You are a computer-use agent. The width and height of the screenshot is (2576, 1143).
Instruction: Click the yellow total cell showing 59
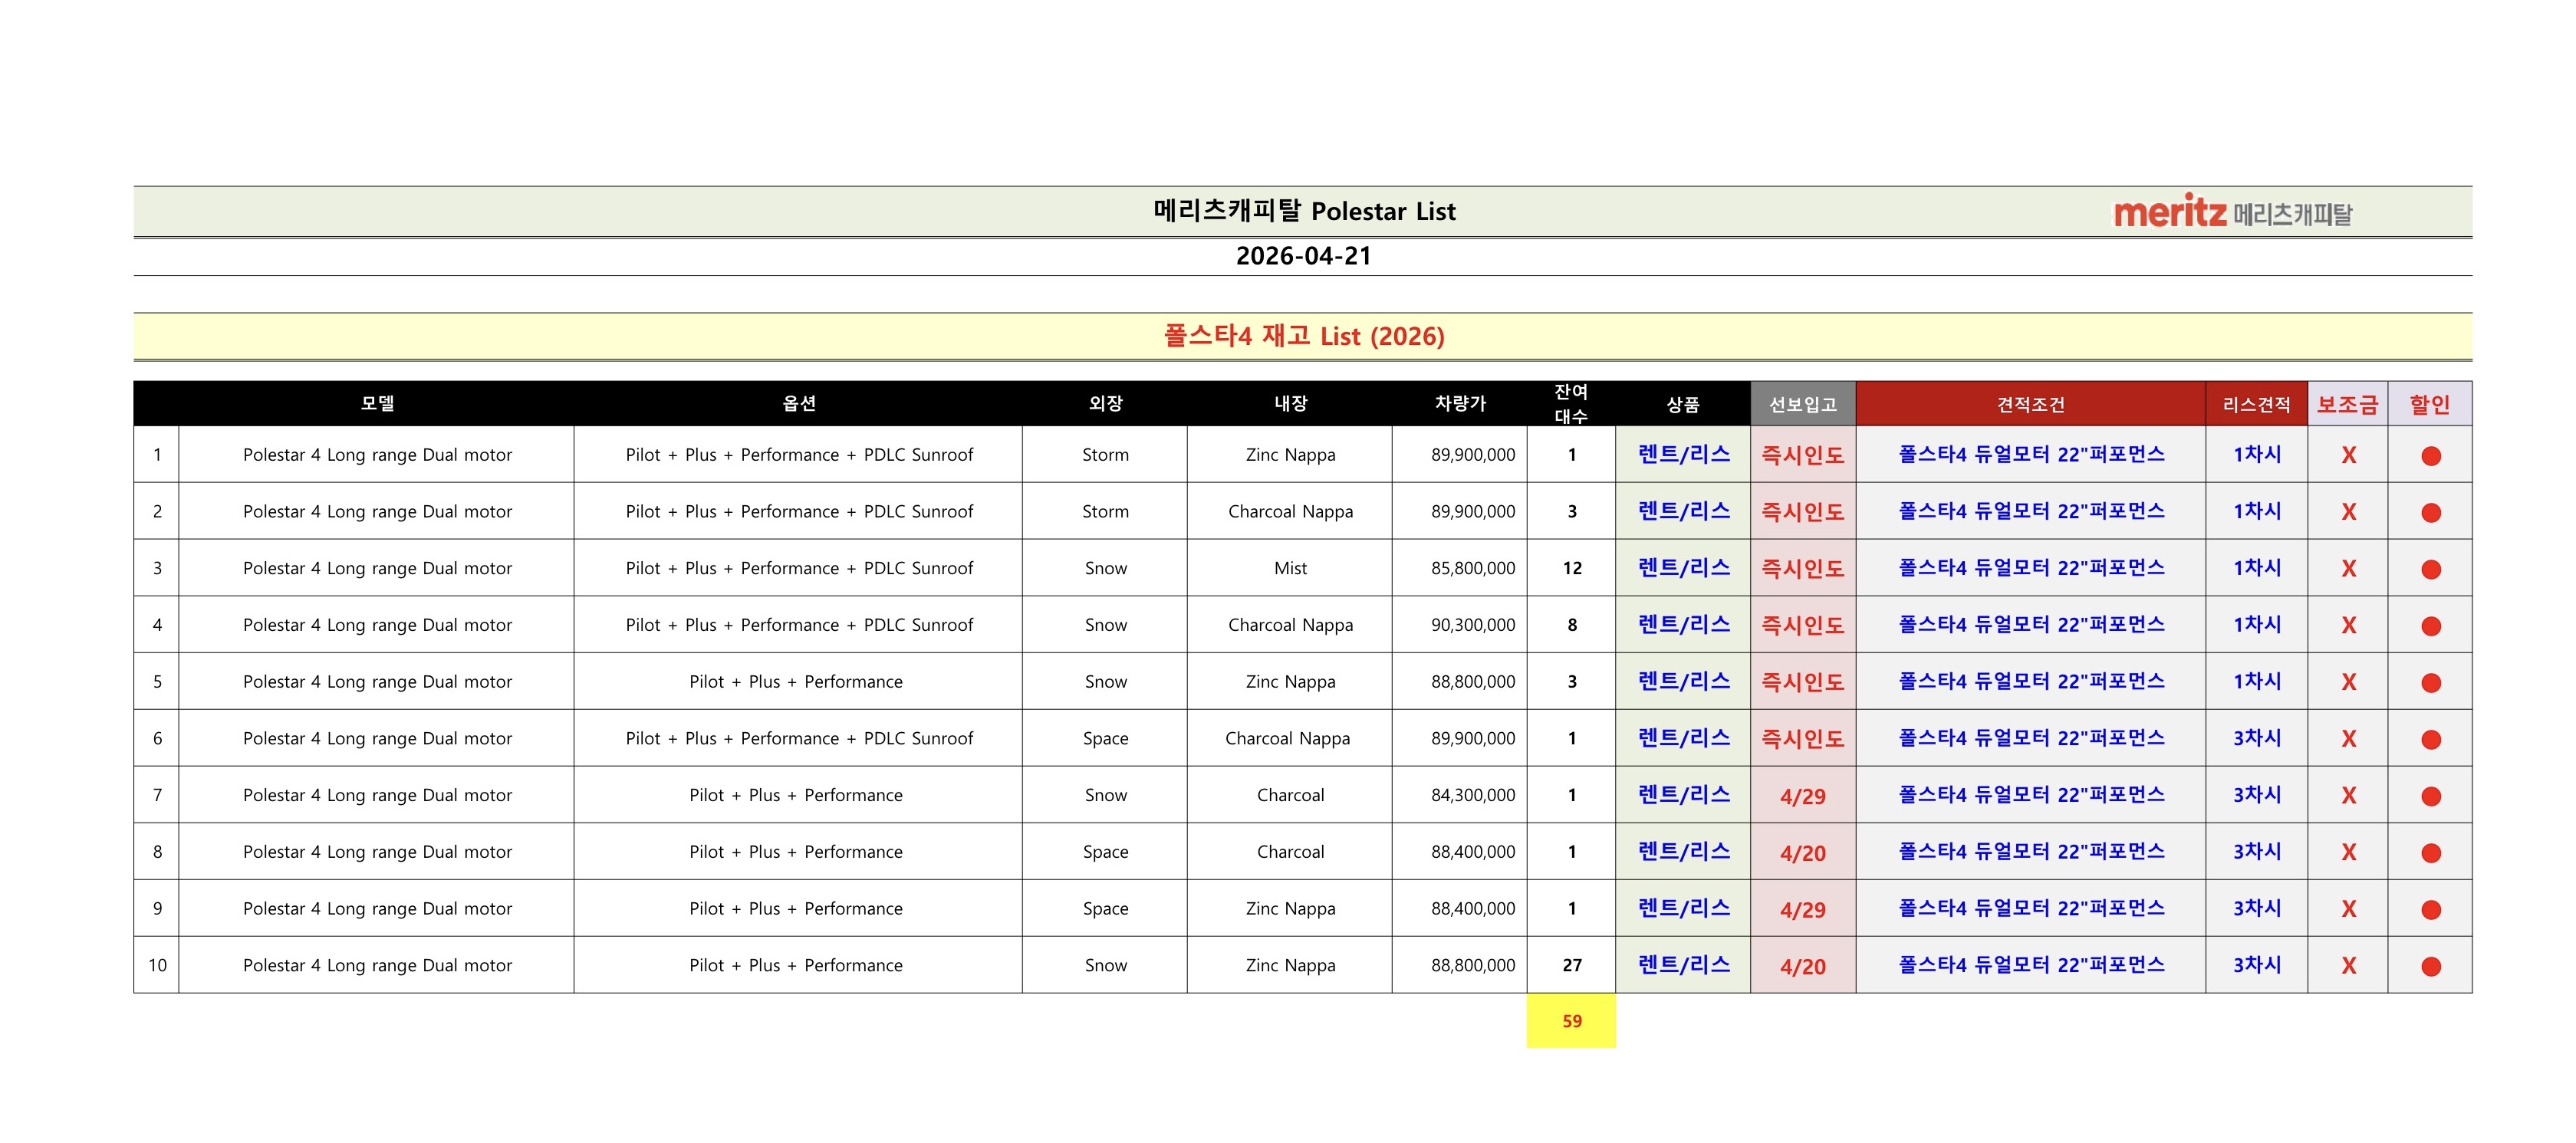1571,1021
